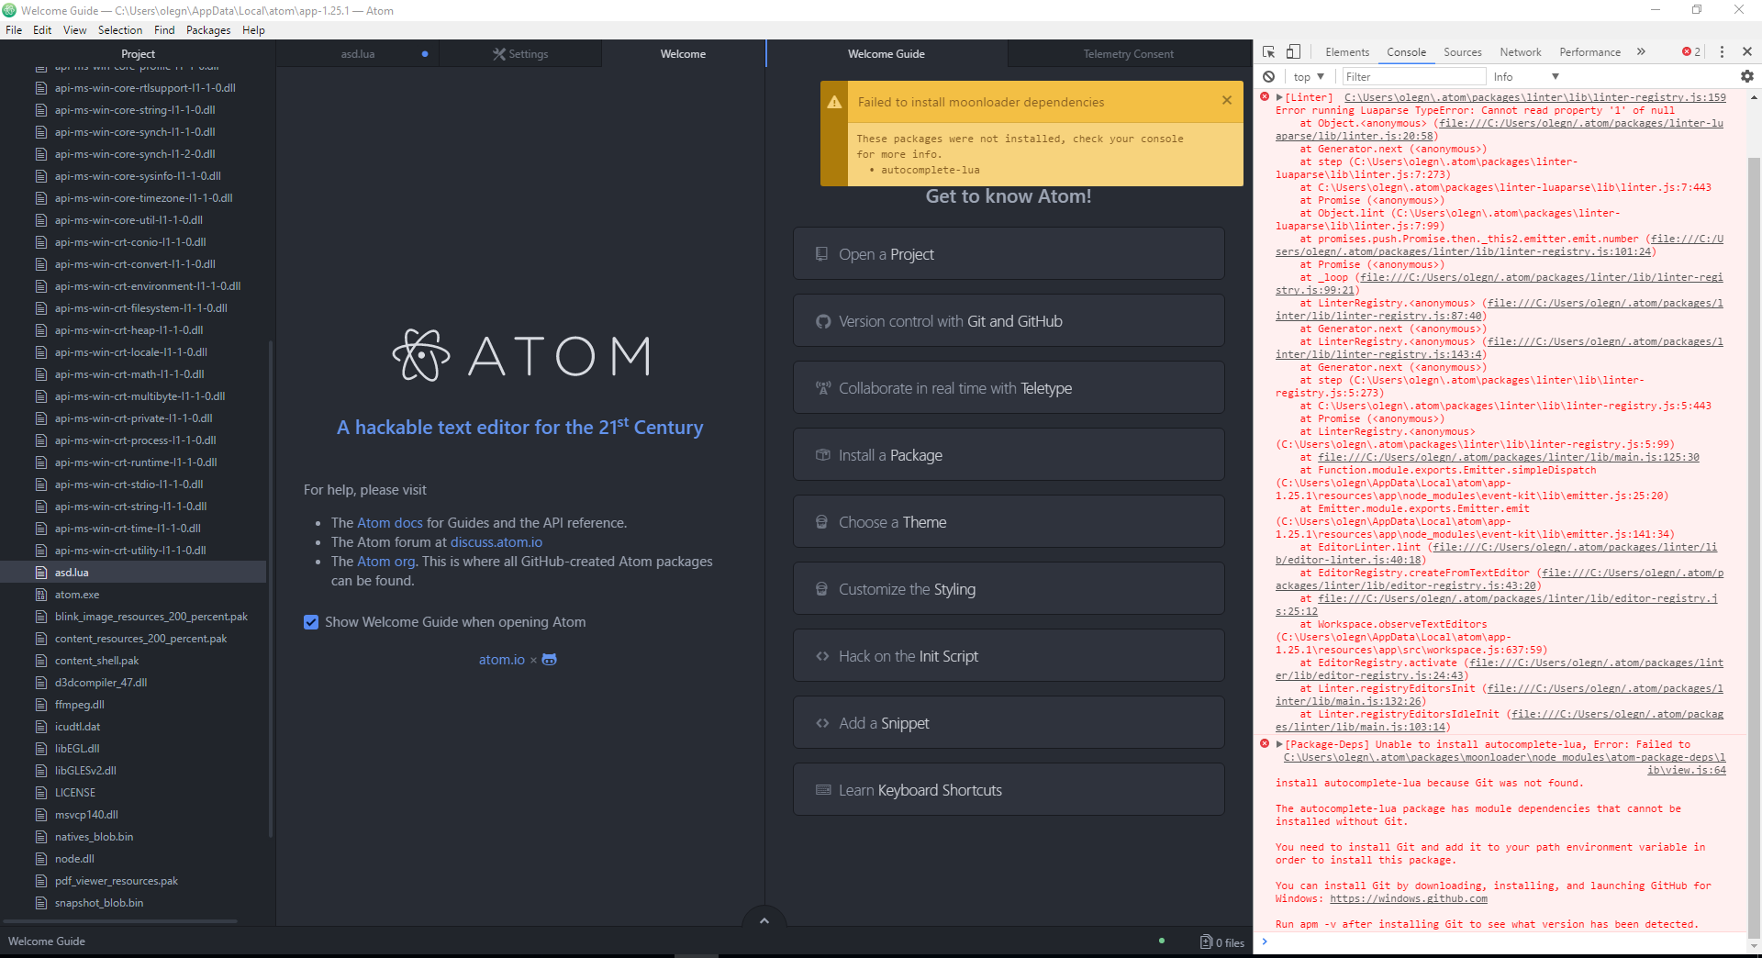
Task: Switch to the Sources tab in DevTools
Action: (1462, 52)
